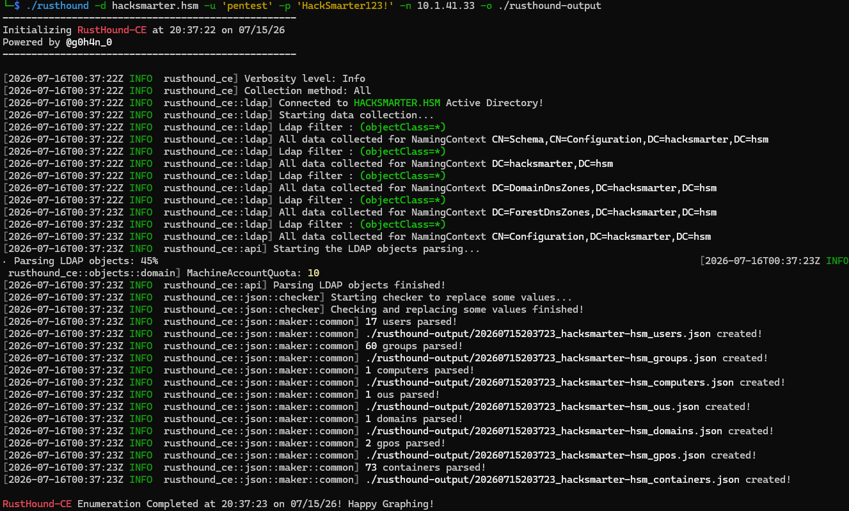The height and width of the screenshot is (511, 849).
Task: Select the IP address 10.1.41.33
Action: (445, 6)
